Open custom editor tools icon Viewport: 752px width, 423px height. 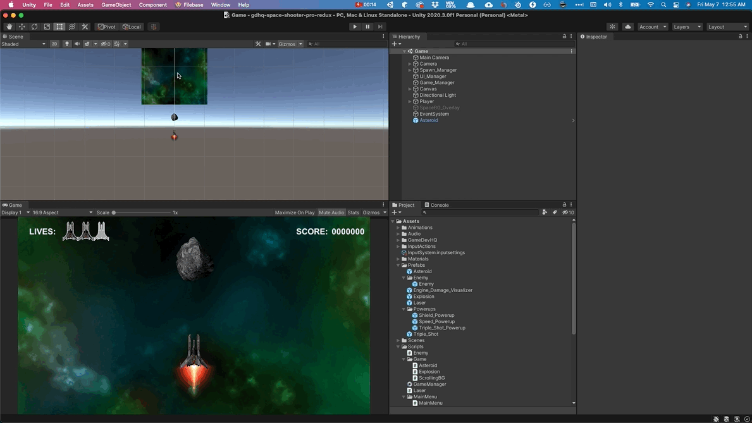tap(85, 27)
